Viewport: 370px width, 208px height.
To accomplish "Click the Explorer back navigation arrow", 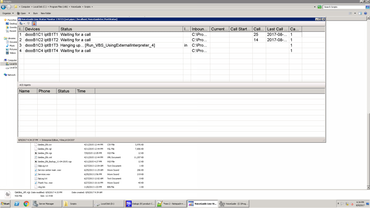I will pos(3,7).
